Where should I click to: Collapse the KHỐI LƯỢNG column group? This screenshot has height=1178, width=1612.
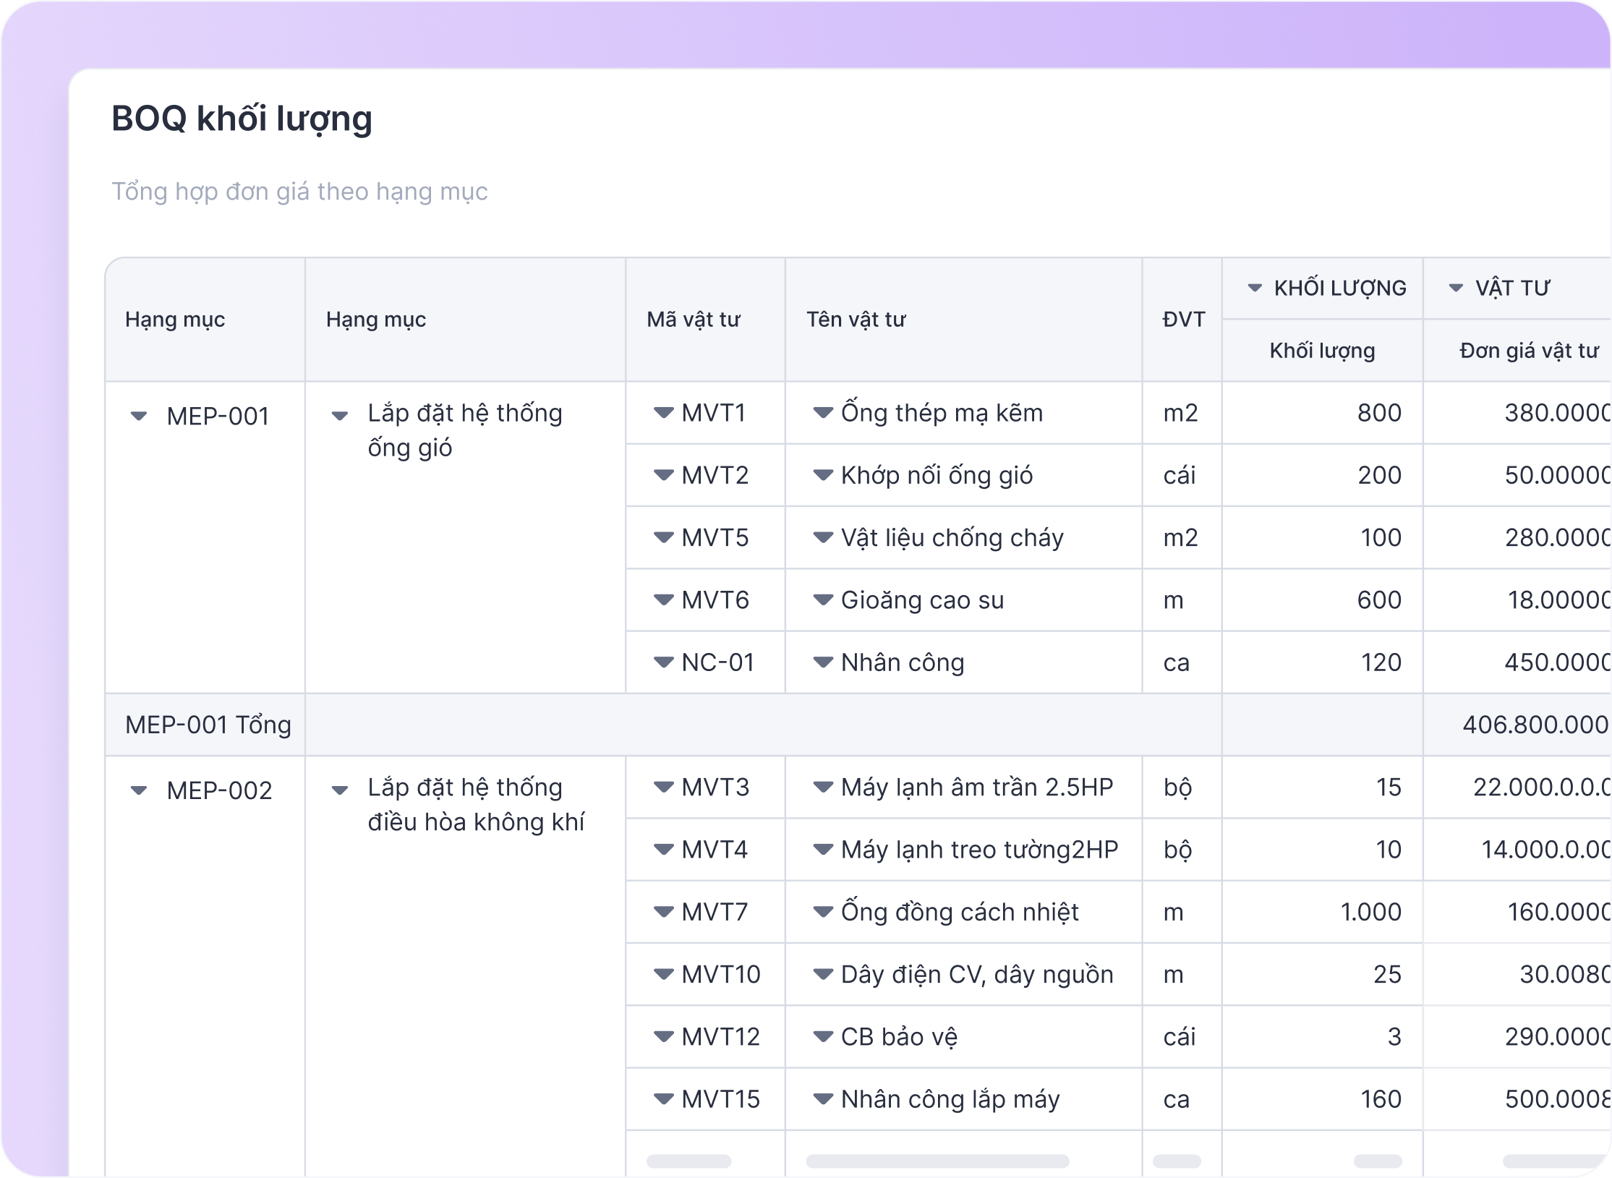pos(1255,289)
